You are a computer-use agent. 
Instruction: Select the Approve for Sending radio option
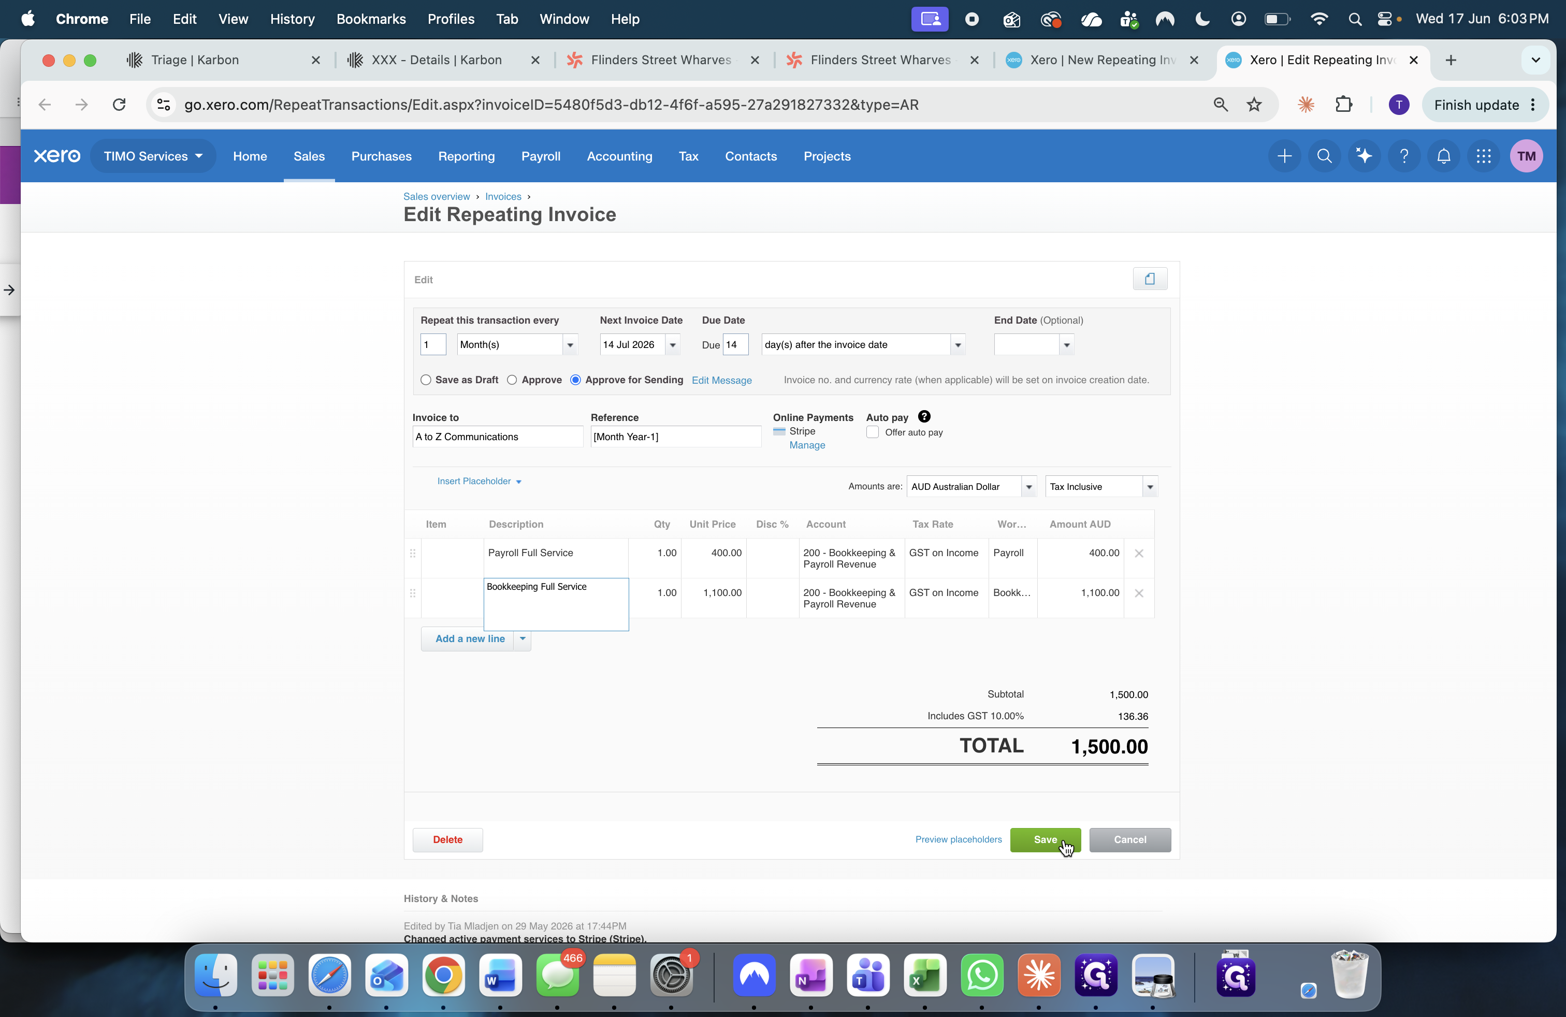(576, 380)
